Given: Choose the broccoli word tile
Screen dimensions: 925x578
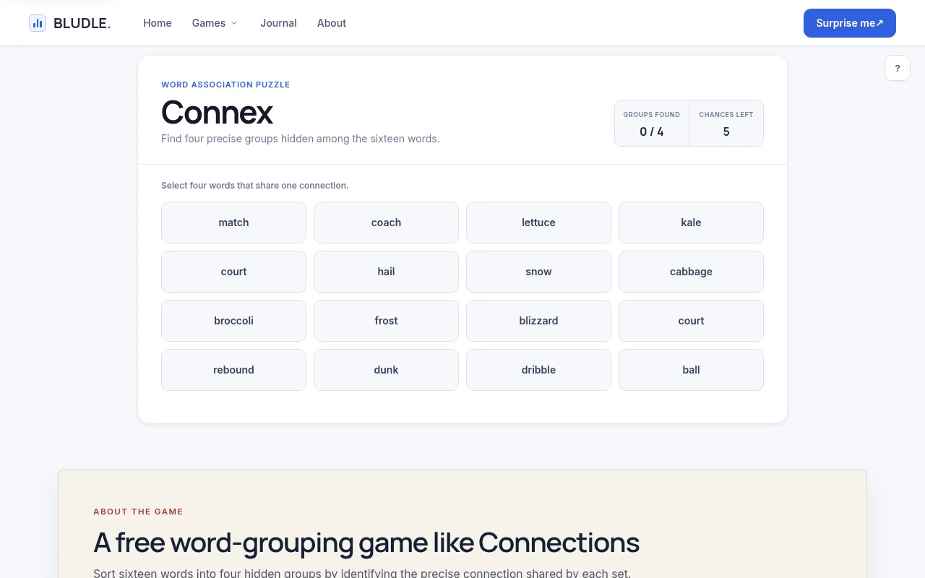Looking at the screenshot, I should click(x=233, y=321).
